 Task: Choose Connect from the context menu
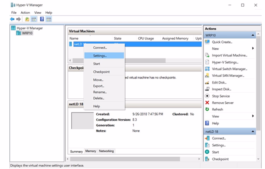click(104, 48)
